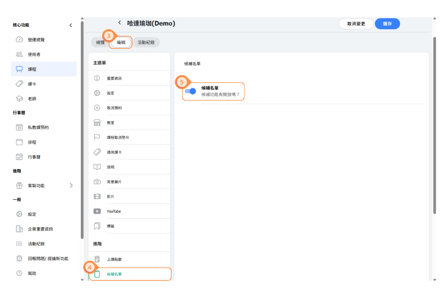
Task: Click the 取消變更 button
Action: 356,24
